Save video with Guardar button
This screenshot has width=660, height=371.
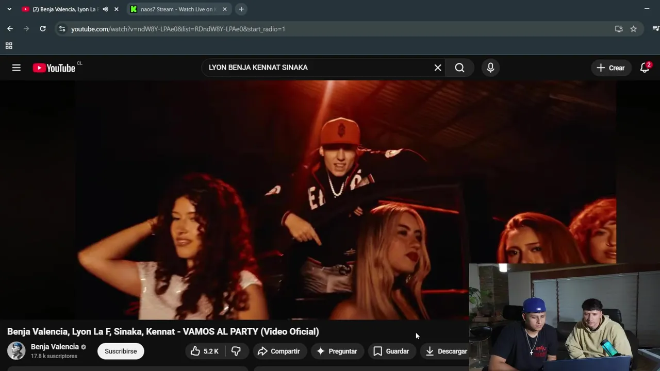[x=391, y=351]
